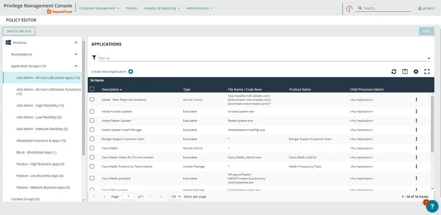Open row menu for Cisco WebEx Addon for Chrome
This screenshot has width=441, height=215.
(x=416, y=157)
